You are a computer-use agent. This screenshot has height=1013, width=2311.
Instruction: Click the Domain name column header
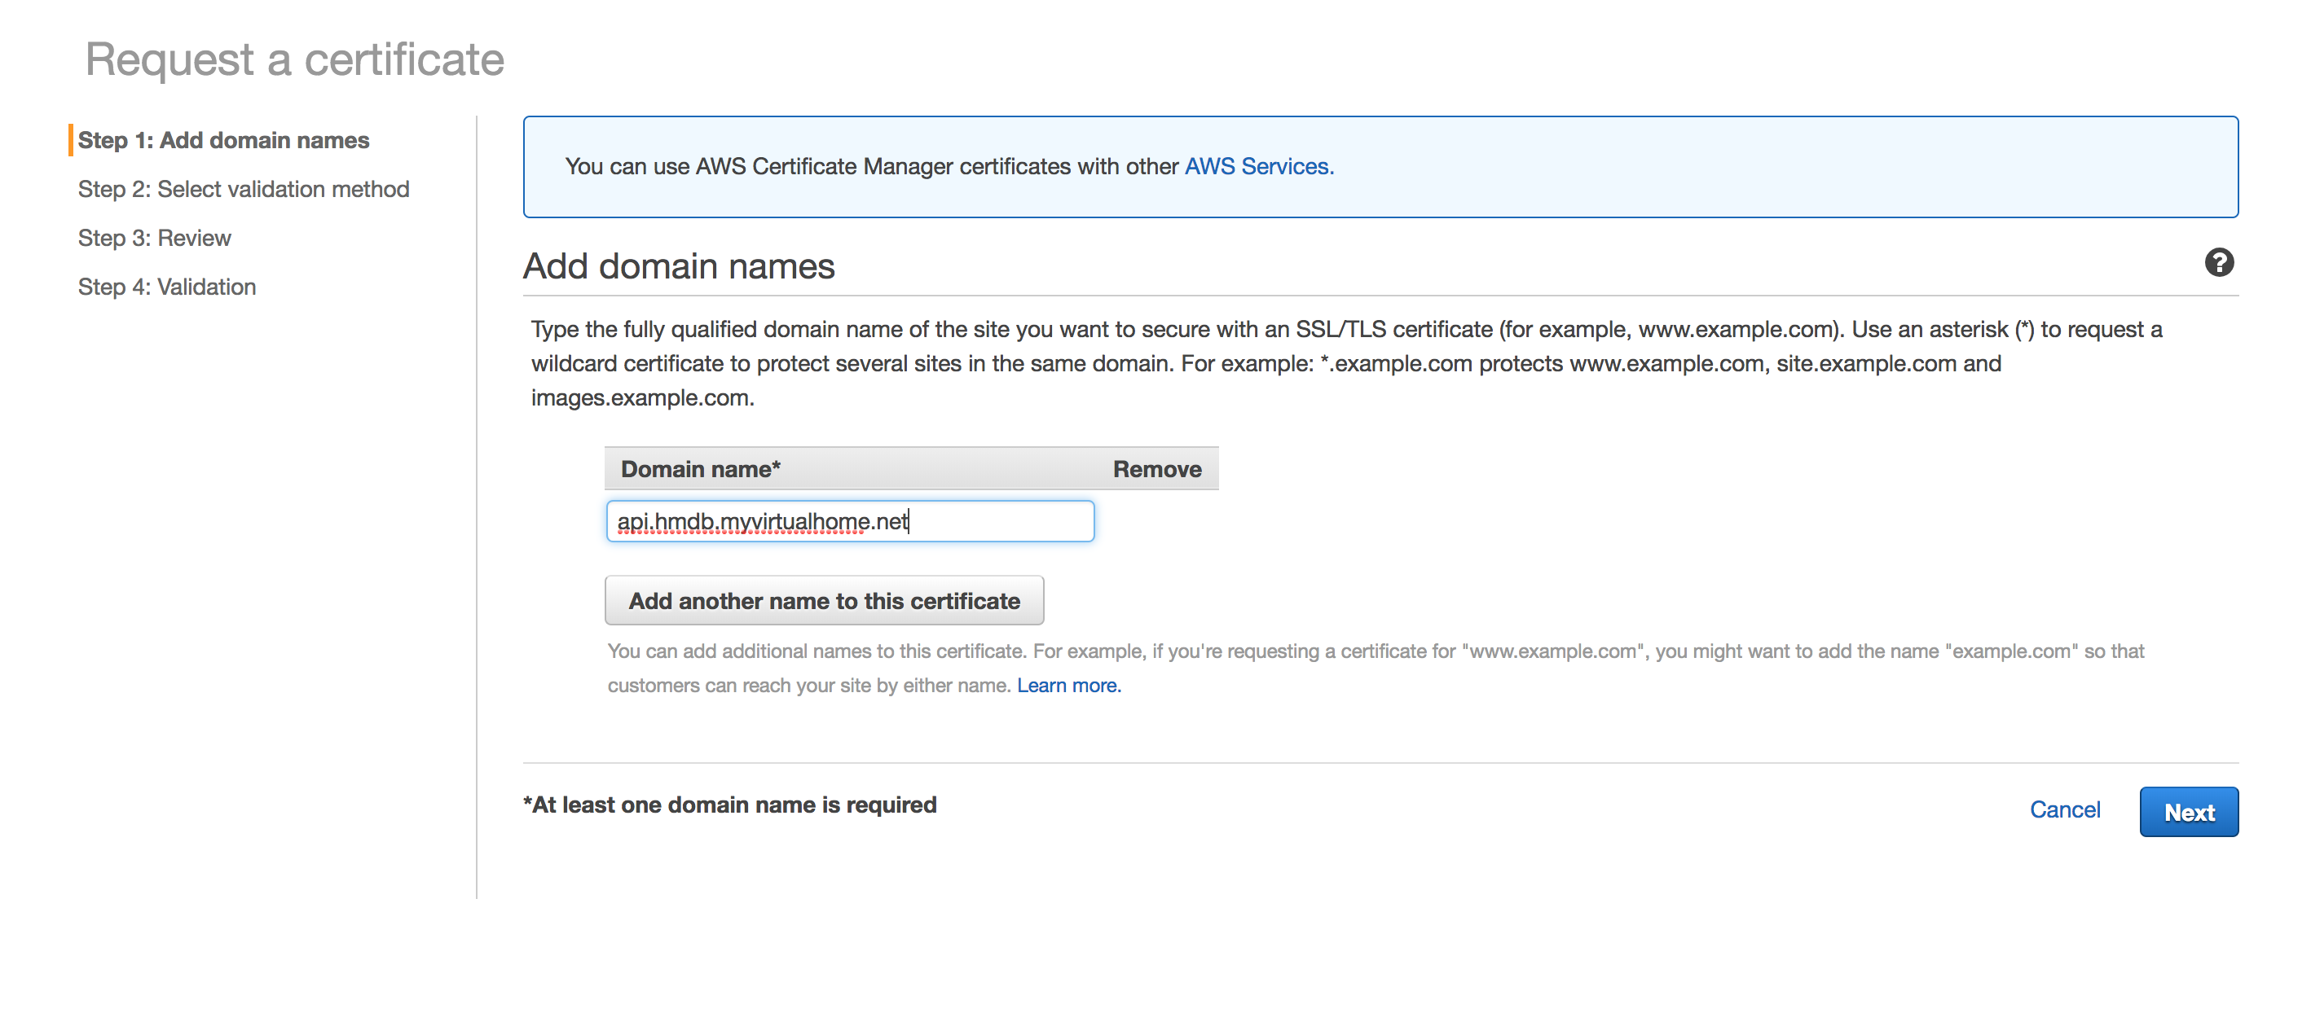point(700,470)
